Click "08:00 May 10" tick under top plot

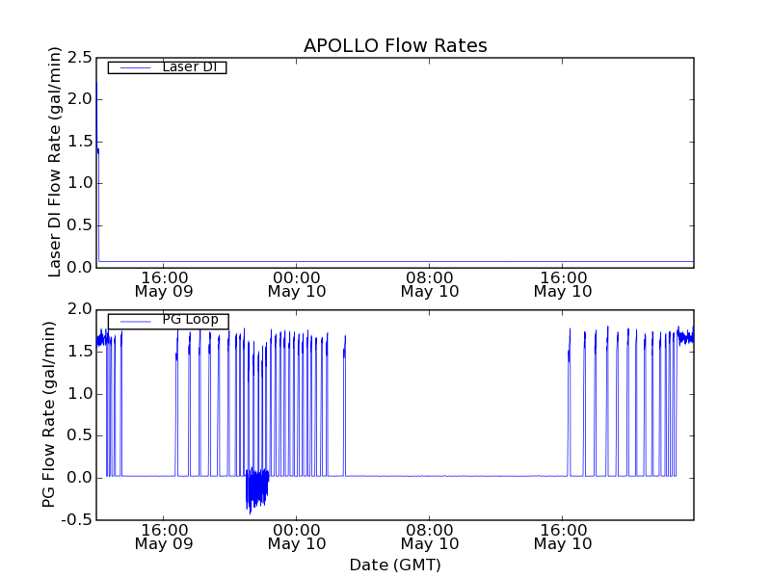pos(430,283)
